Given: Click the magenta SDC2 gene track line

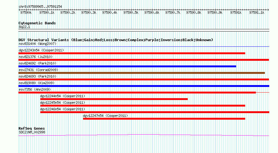Looking at the screenshot, I should pyautogui.click(x=144, y=135).
